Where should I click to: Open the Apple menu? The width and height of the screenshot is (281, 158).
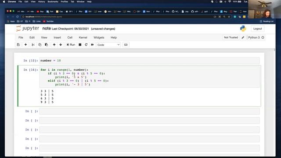4,2
